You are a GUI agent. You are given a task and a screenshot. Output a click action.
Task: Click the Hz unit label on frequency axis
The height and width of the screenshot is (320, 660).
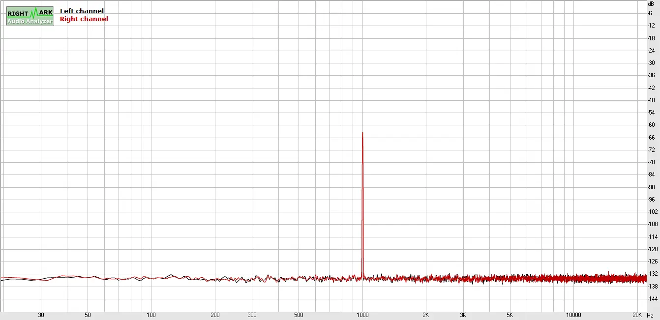coord(651,315)
